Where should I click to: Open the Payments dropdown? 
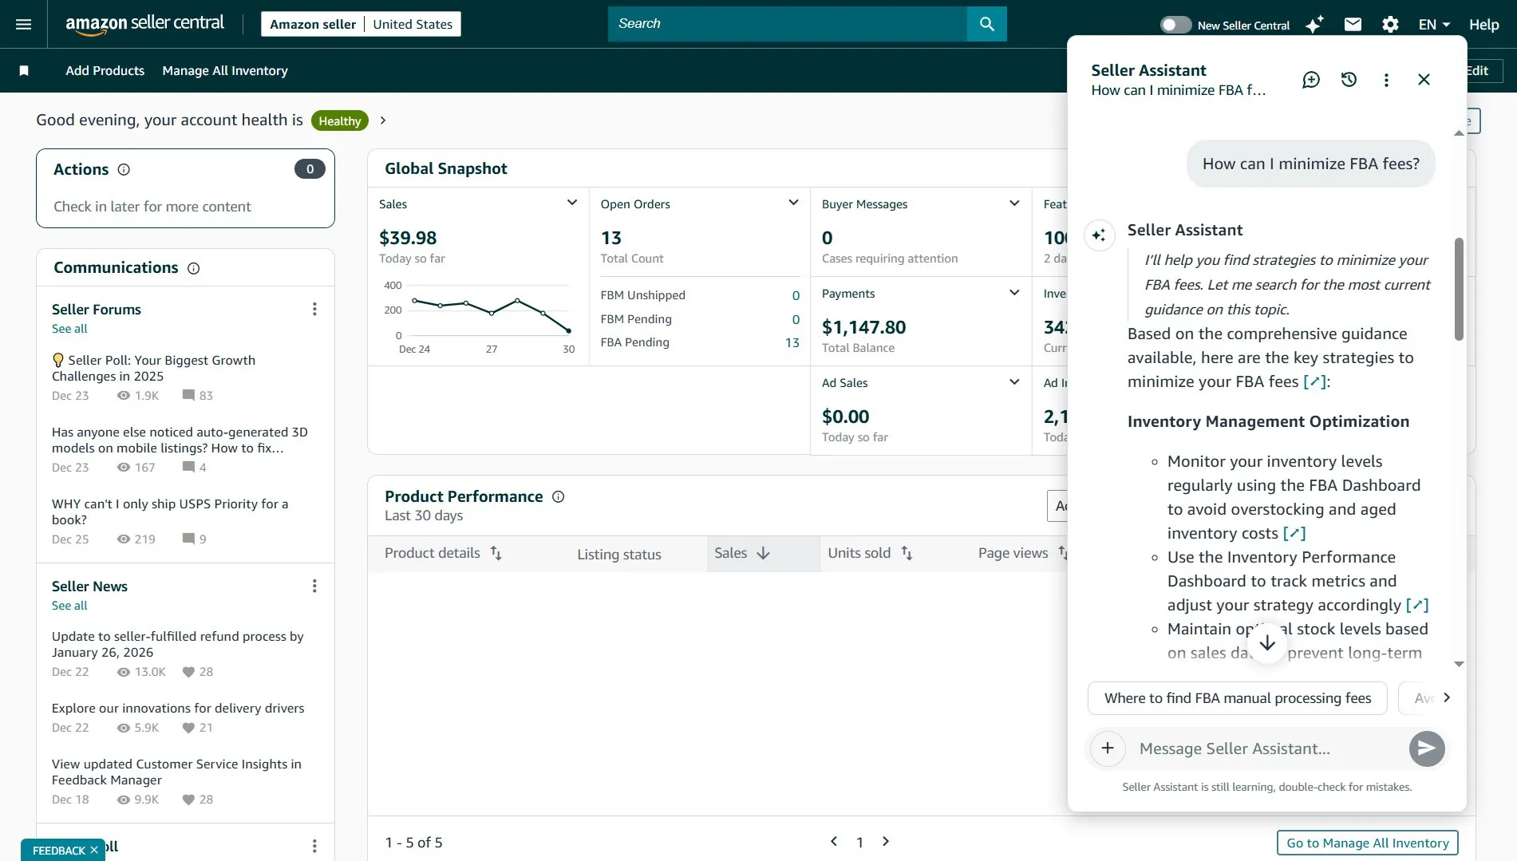tap(1014, 292)
